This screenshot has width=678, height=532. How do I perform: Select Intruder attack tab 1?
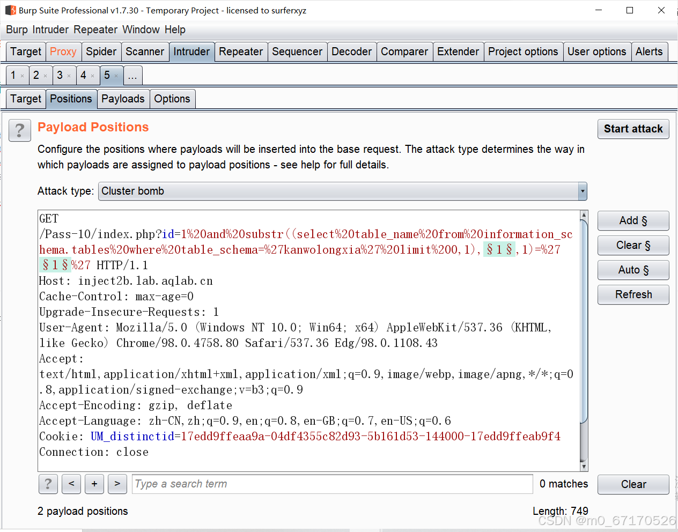pos(13,75)
